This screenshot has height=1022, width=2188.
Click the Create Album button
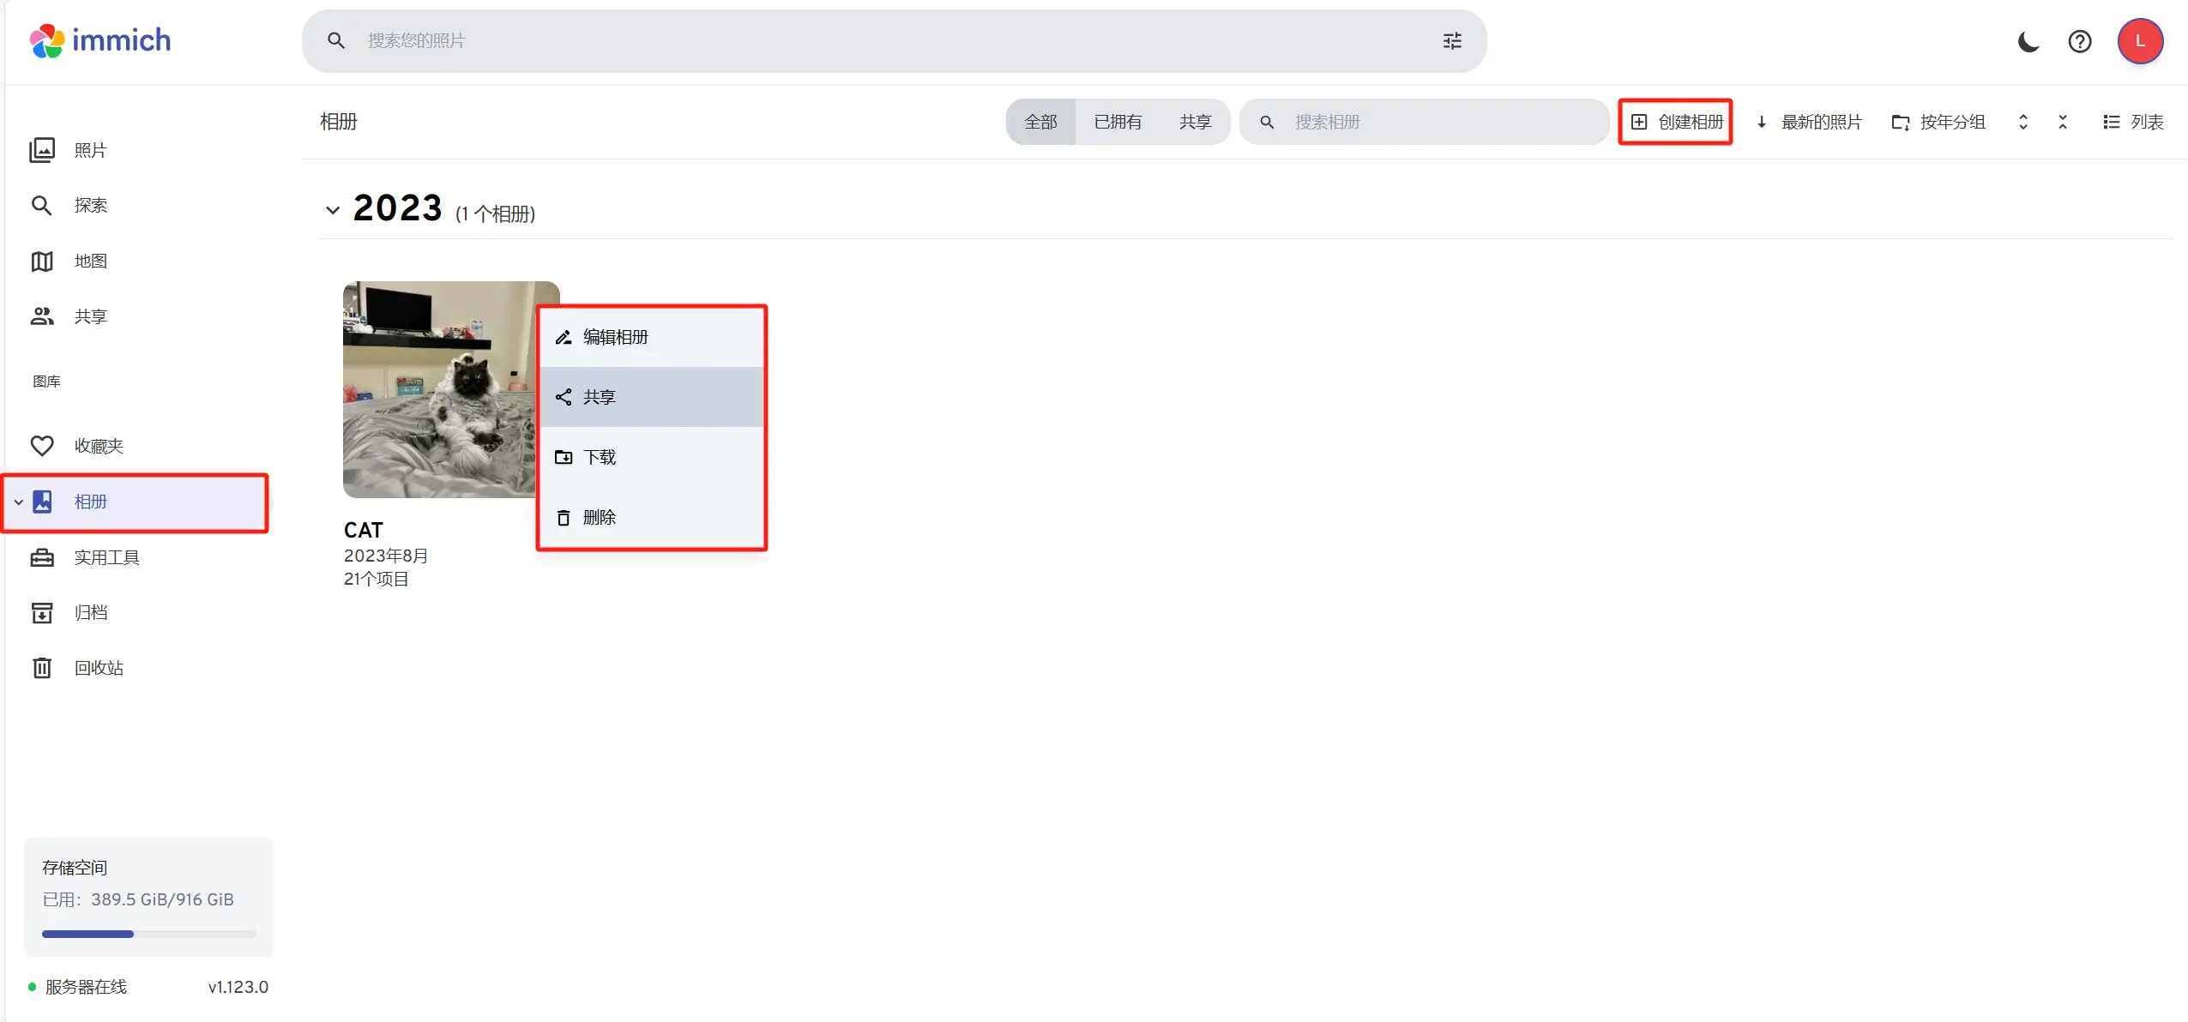click(1675, 122)
